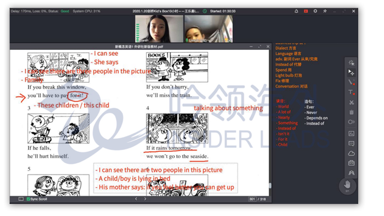Select the laser pointer tool in right toolbar

click(x=352, y=63)
